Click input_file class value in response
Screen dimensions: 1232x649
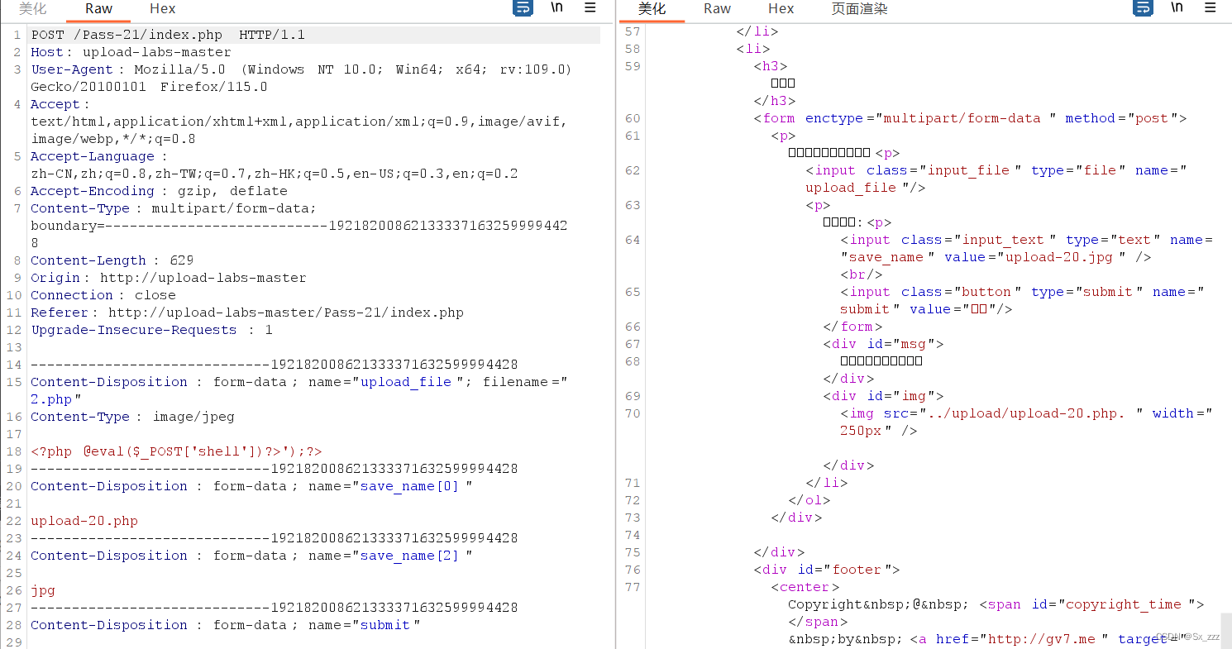click(968, 170)
